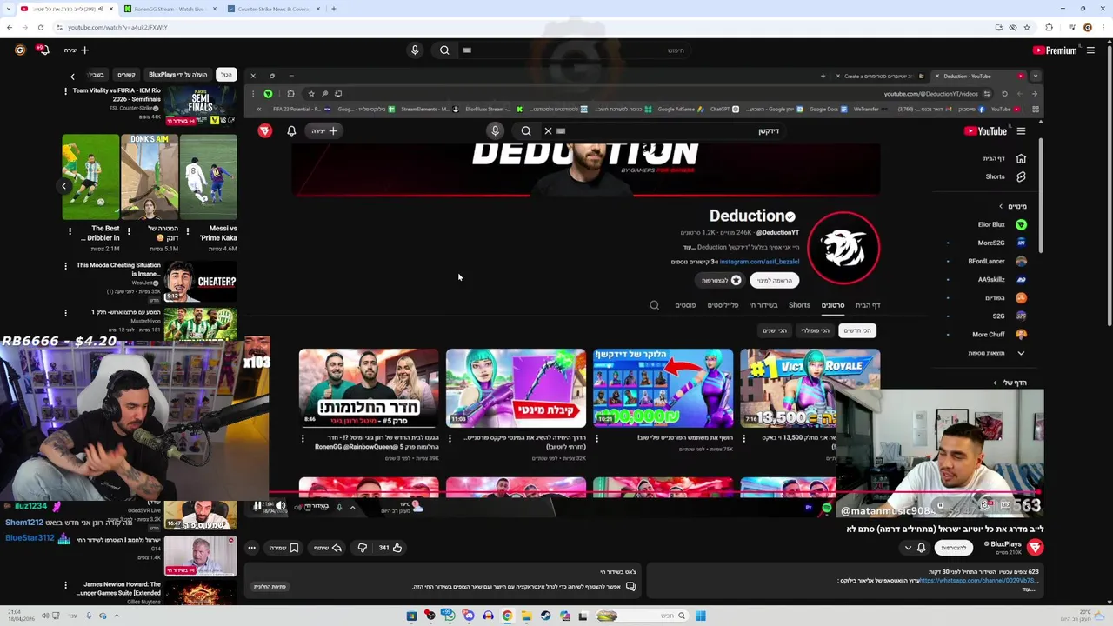Select the 'הועלה על ידי BluxPlays' chip
This screenshot has width=1113, height=626.
tap(179, 75)
